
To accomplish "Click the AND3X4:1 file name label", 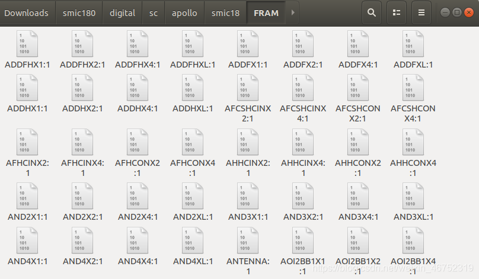I will tap(358, 217).
